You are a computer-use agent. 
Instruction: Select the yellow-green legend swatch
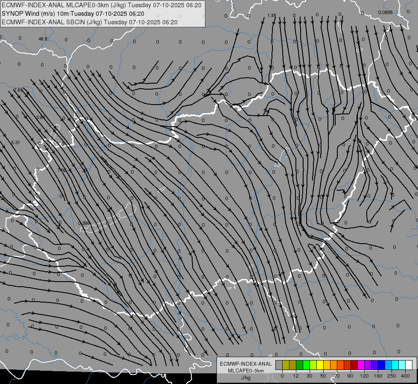point(313,365)
